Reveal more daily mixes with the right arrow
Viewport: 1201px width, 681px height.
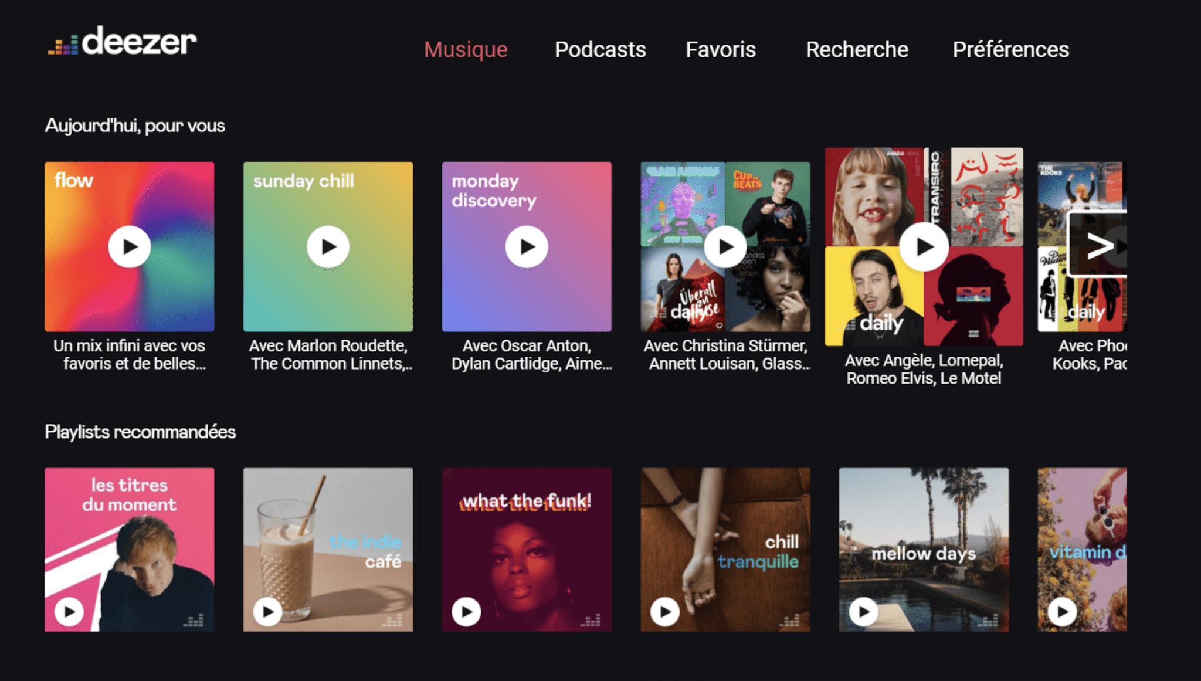coord(1100,246)
